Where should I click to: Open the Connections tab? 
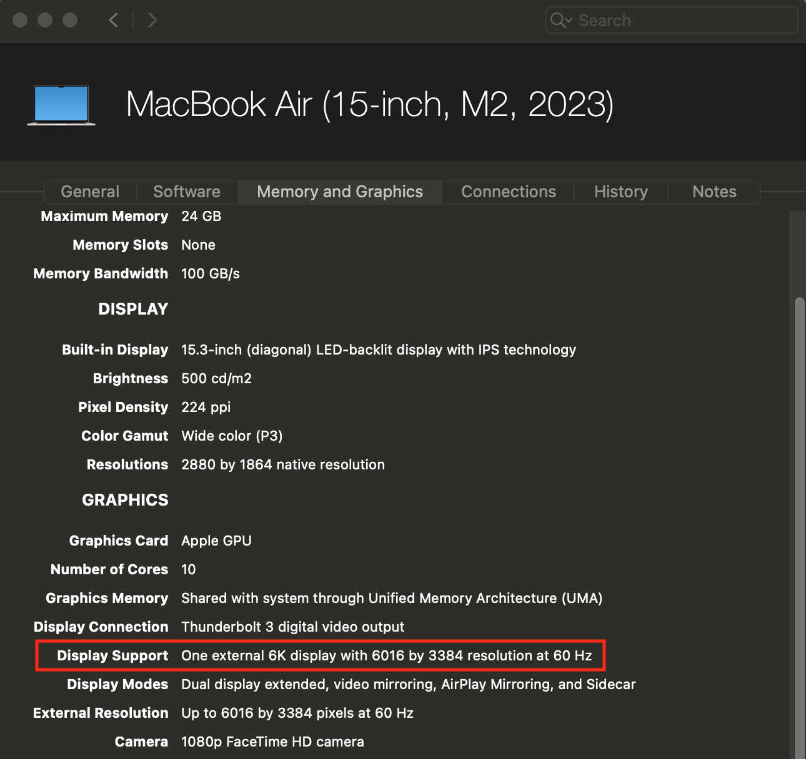509,192
